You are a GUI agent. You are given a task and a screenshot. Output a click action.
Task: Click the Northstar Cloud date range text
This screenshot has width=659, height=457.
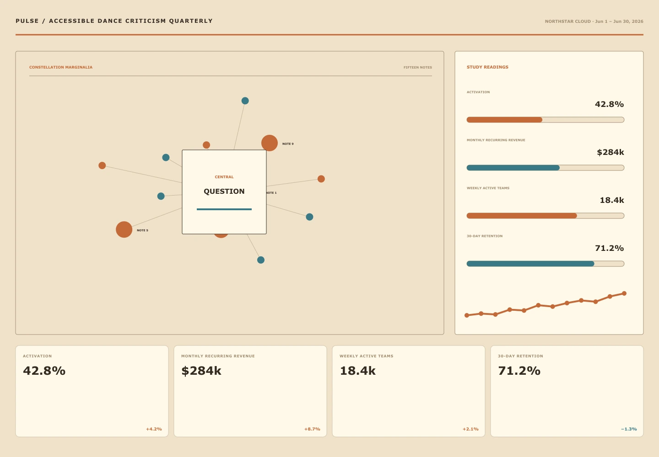(x=594, y=21)
